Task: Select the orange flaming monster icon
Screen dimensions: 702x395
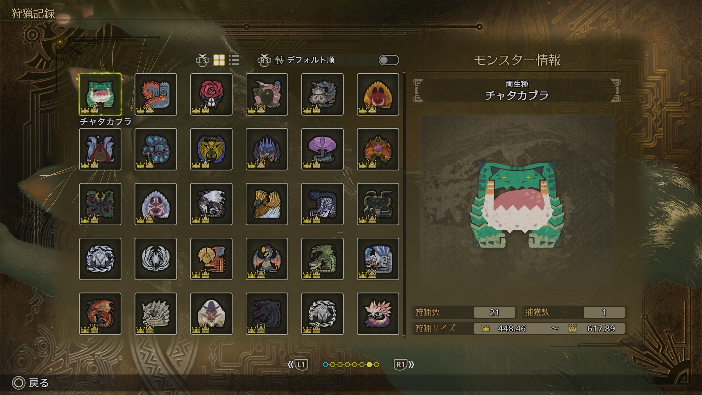Action: (x=378, y=149)
